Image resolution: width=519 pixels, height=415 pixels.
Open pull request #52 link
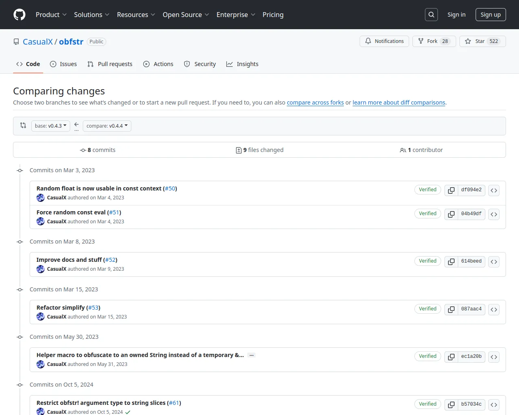[x=110, y=260]
